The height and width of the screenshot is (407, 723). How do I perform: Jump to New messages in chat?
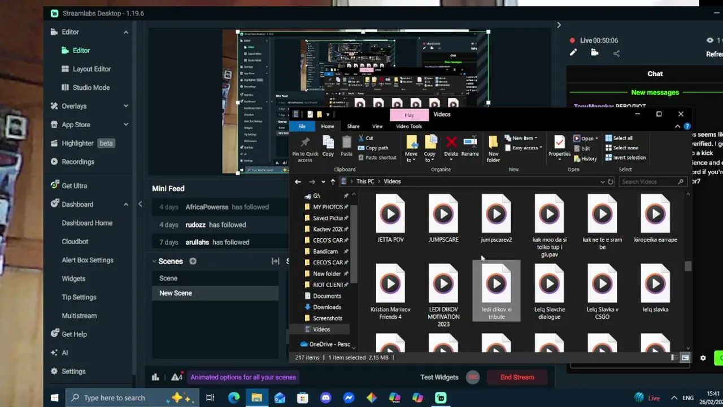click(655, 92)
